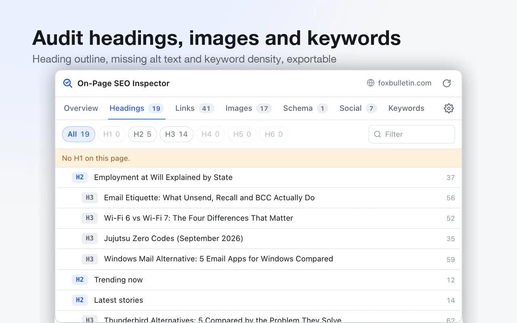The image size is (517, 323).
Task: Click character count 52 for Wi-Fi row
Action: pyautogui.click(x=451, y=218)
